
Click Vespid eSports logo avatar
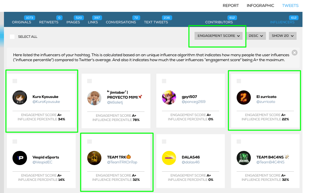20,158
